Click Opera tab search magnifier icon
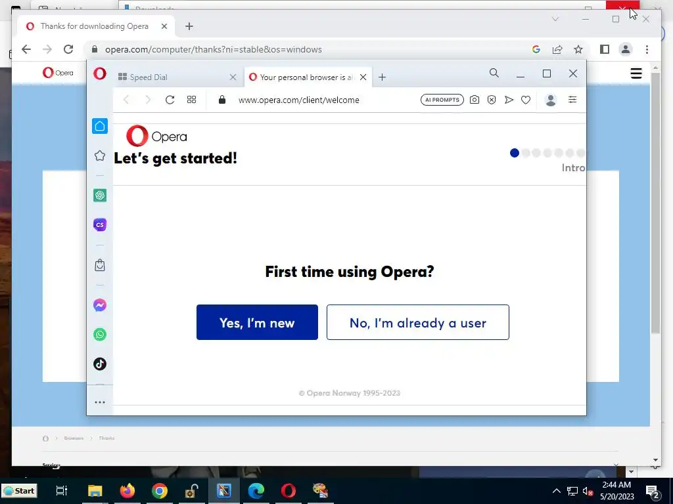This screenshot has height=504, width=673. click(494, 73)
